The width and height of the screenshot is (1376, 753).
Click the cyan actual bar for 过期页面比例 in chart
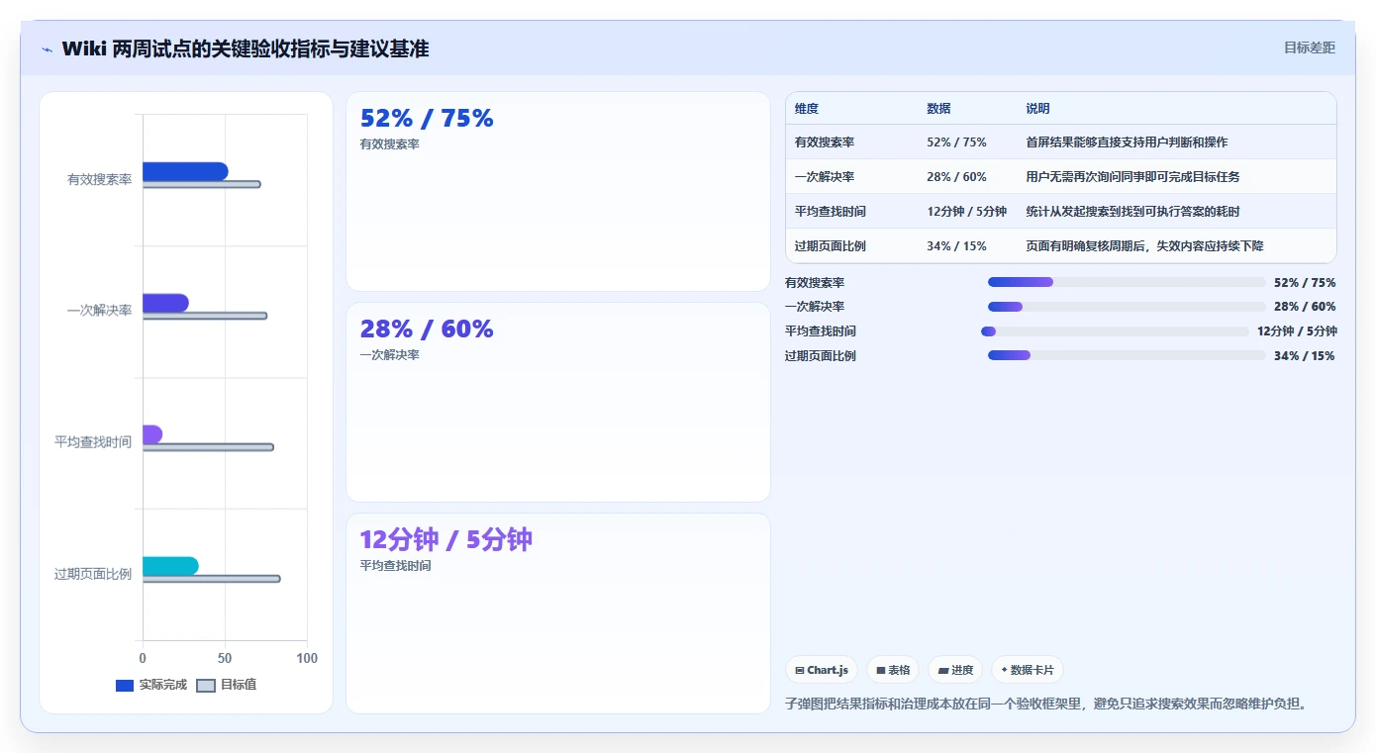tap(170, 566)
